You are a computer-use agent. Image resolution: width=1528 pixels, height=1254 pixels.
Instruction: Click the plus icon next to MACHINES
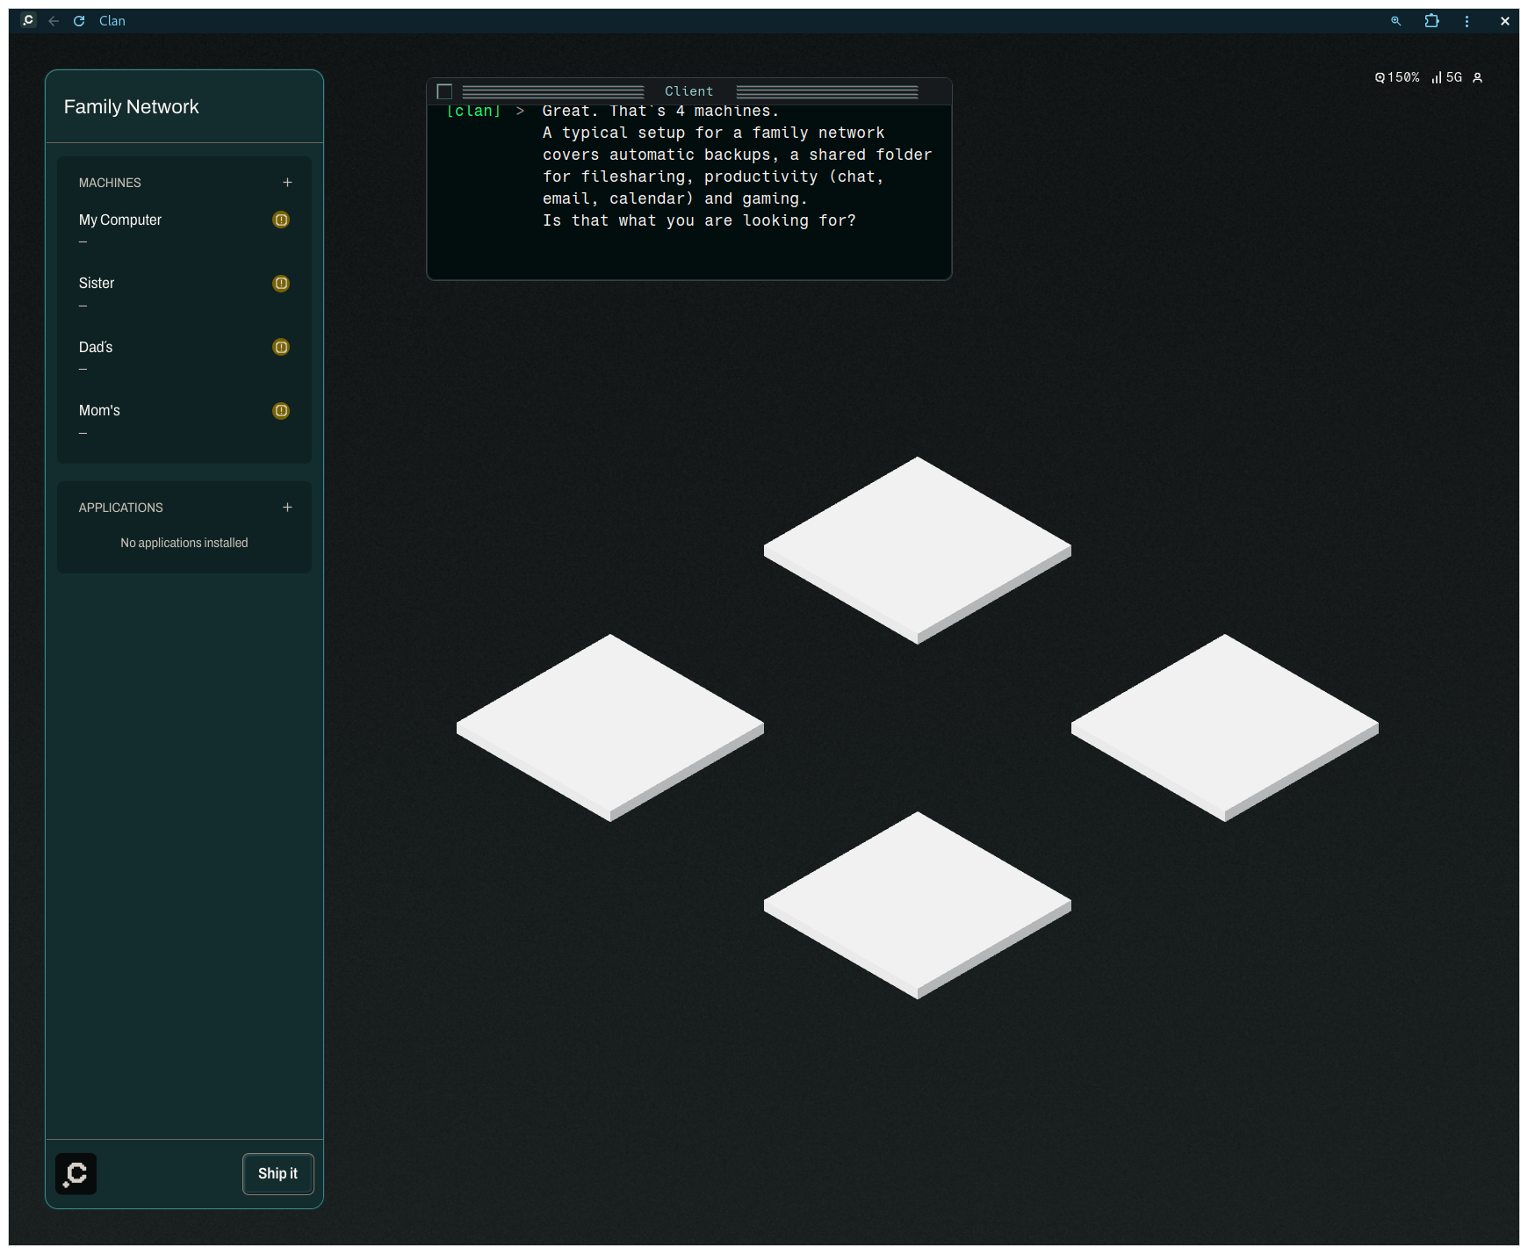point(287,183)
